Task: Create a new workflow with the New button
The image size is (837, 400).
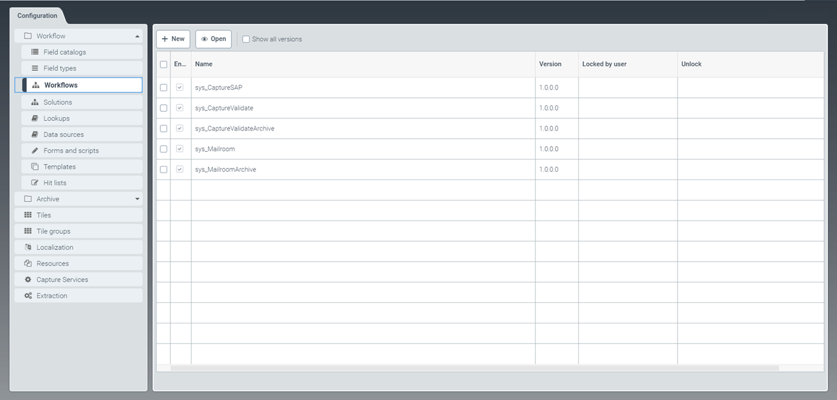Action: (172, 39)
